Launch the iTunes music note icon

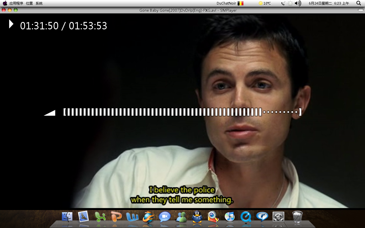[230, 217]
